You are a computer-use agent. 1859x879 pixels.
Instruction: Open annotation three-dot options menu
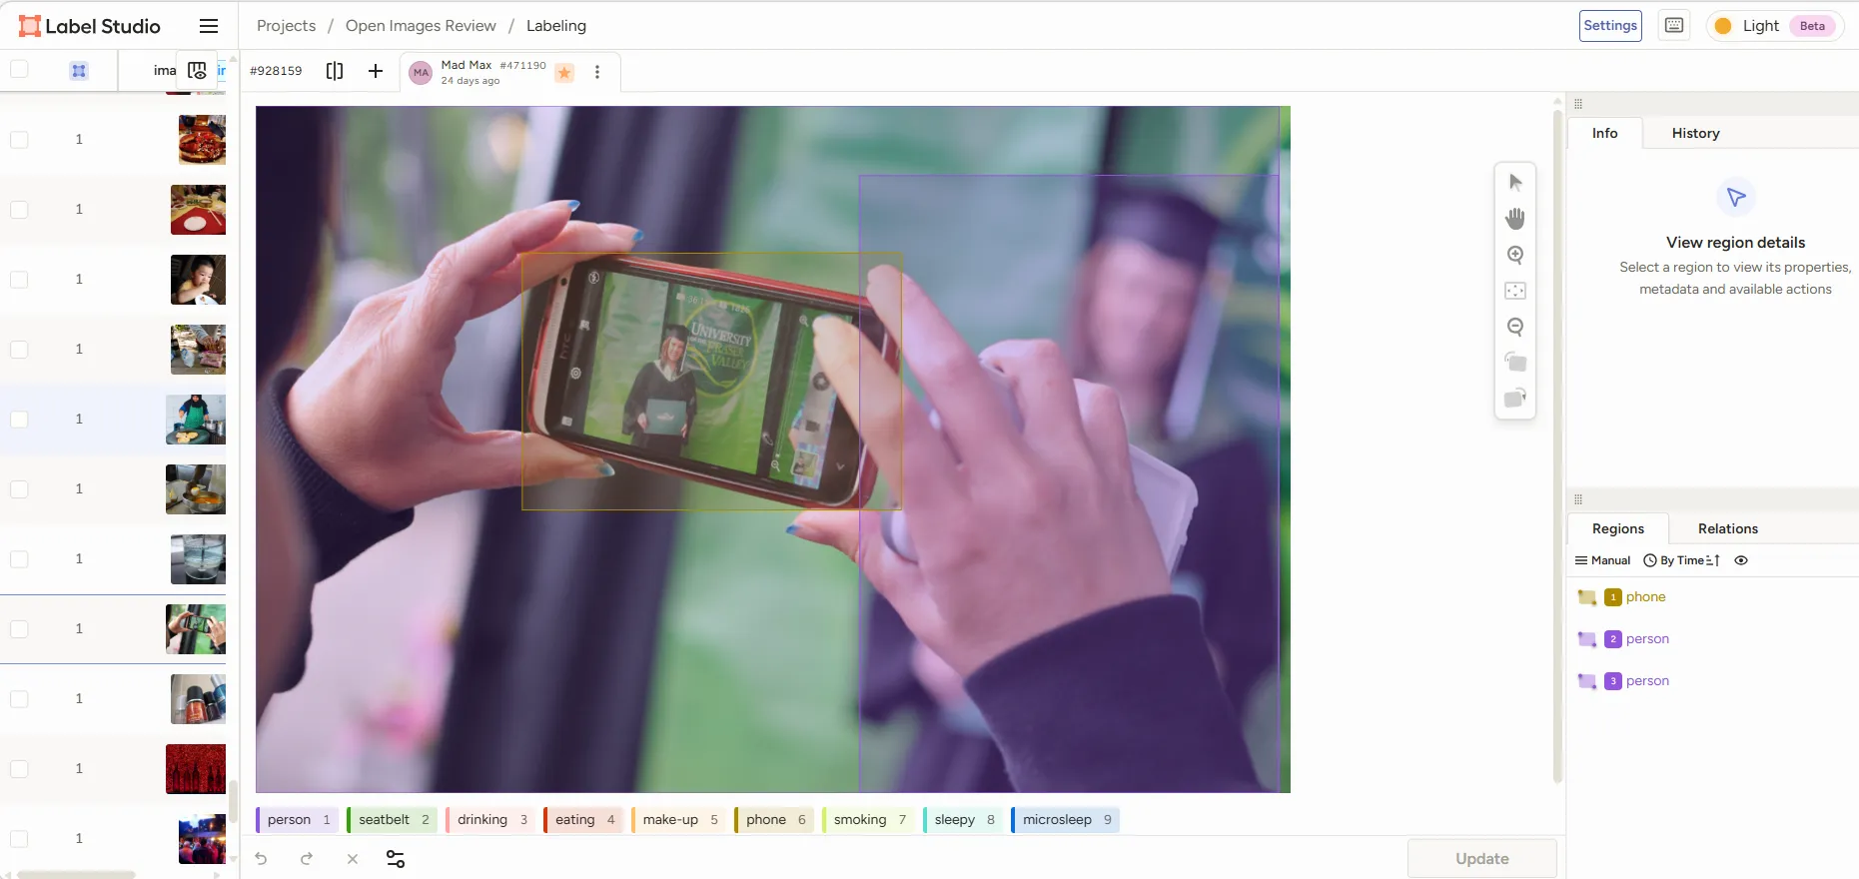tap(597, 72)
